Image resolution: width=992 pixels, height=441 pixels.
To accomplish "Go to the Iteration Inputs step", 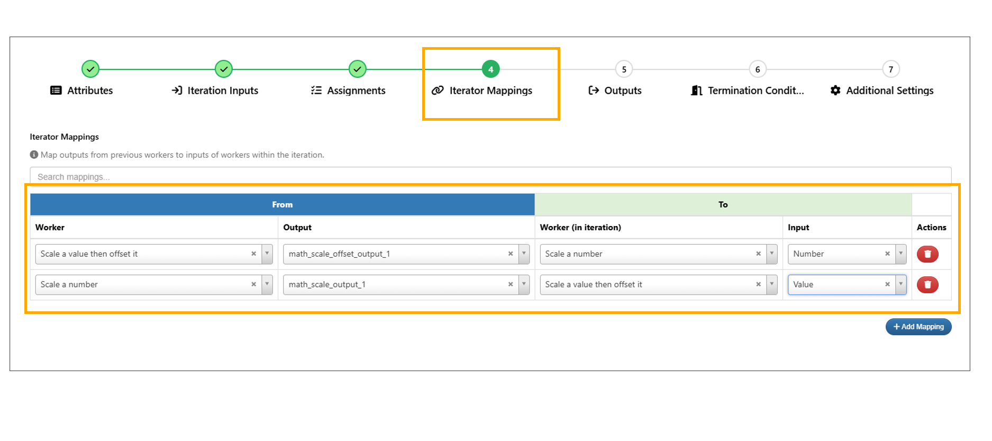I will coord(222,91).
